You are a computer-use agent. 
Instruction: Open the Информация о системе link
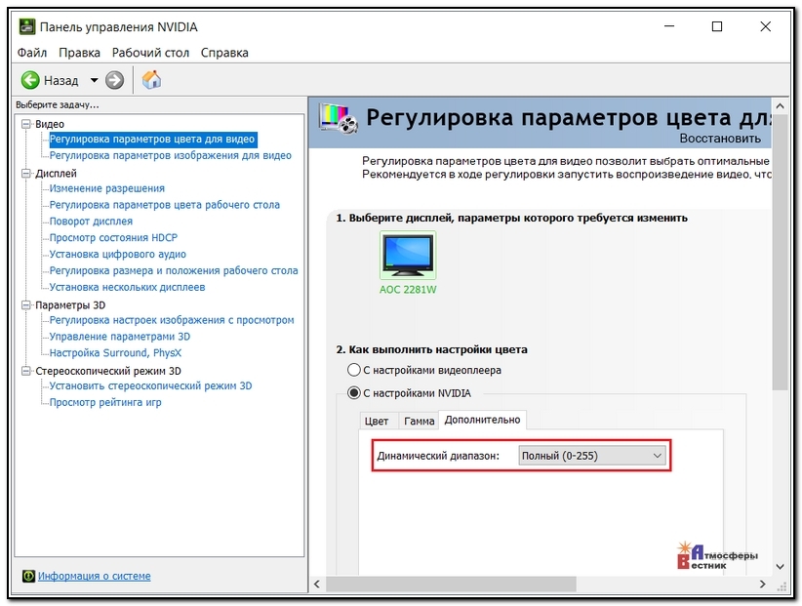pyautogui.click(x=94, y=577)
